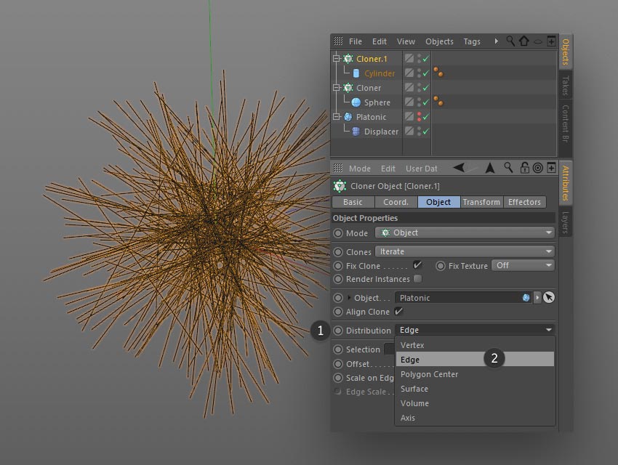Collapse the Cloner.1 tree node
The image size is (618, 465).
pos(336,59)
